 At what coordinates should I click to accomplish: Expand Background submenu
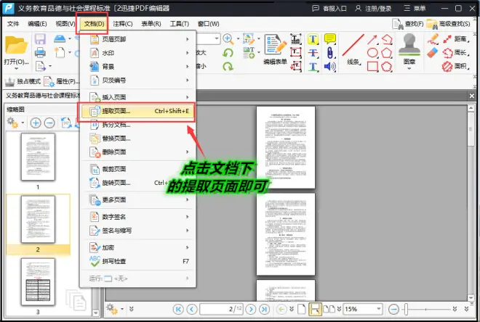137,66
